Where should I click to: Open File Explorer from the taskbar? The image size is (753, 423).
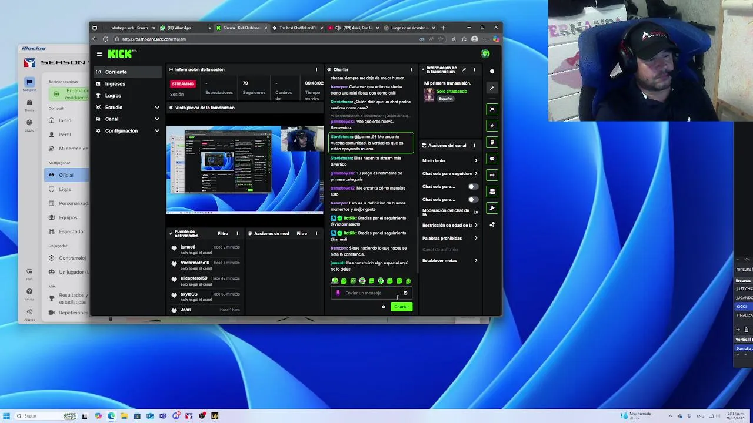[124, 416]
